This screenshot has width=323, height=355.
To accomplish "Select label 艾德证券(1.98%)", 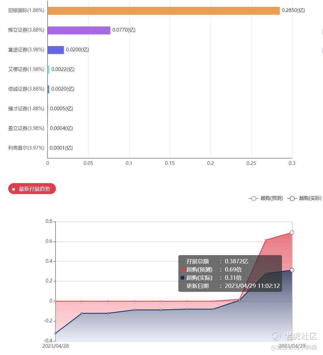I will point(26,69).
